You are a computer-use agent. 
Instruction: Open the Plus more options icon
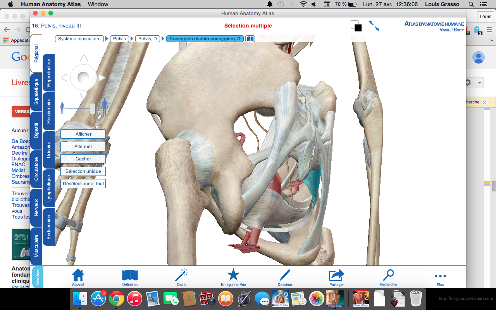point(440,277)
